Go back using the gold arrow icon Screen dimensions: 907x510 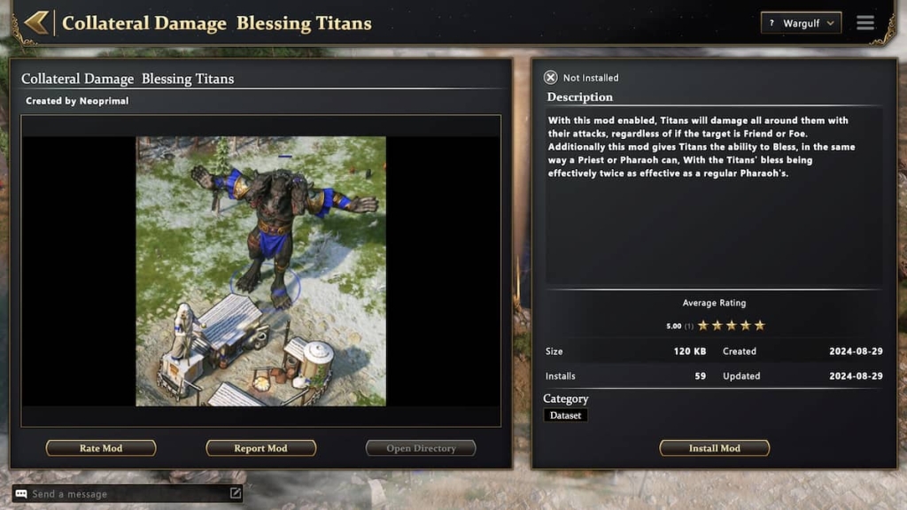pyautogui.click(x=36, y=22)
